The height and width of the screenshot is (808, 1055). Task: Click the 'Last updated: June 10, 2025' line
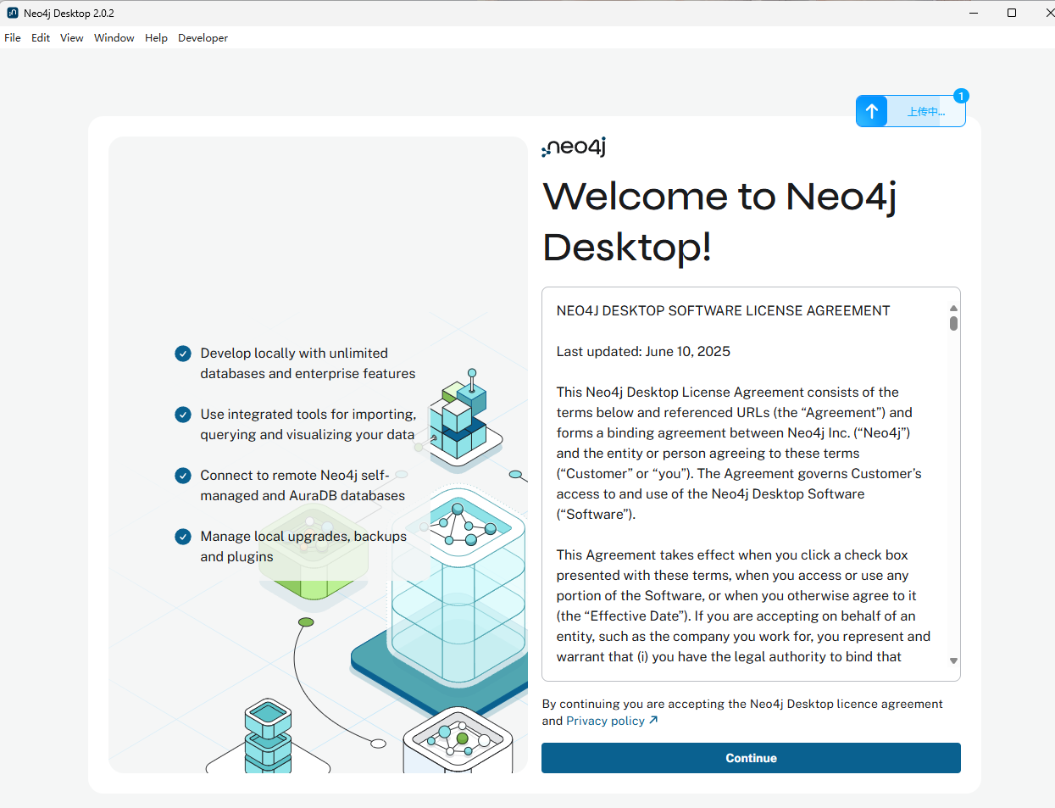point(643,352)
